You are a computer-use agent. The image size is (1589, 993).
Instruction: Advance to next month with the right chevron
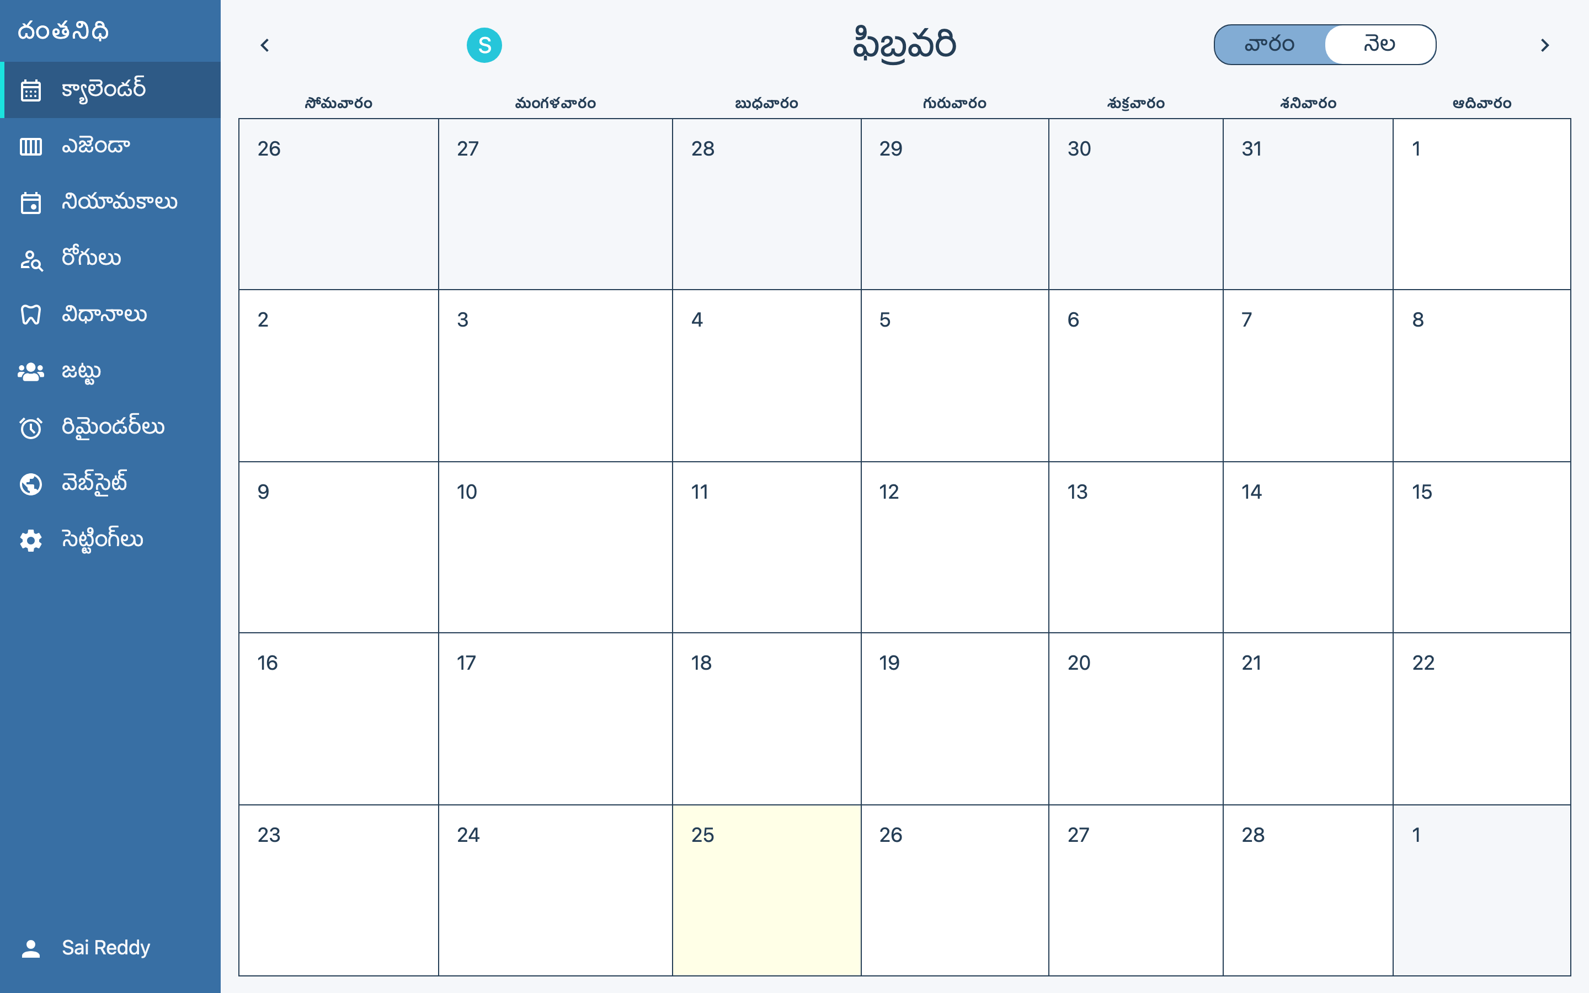[1544, 45]
